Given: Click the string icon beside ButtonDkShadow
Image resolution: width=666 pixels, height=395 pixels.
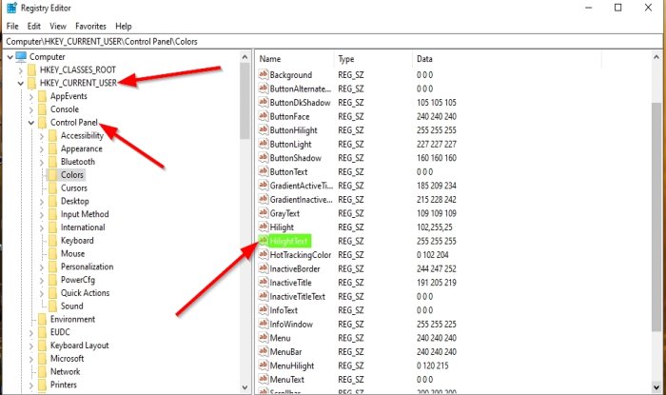Looking at the screenshot, I should 264,102.
